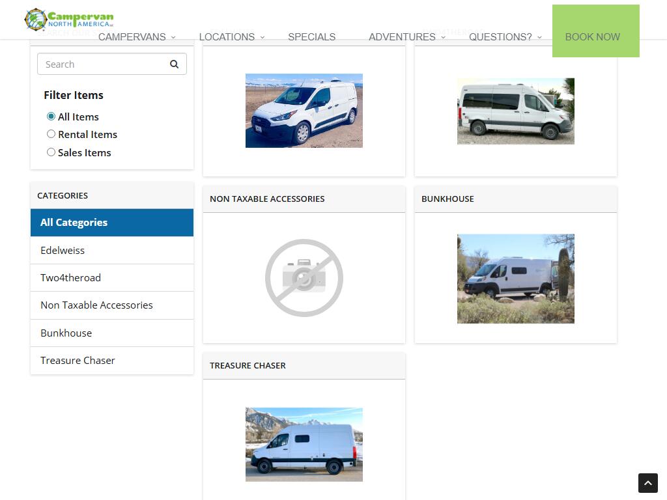Image resolution: width=667 pixels, height=500 pixels.
Task: Click the Campervan North America logo
Action: pos(69,20)
